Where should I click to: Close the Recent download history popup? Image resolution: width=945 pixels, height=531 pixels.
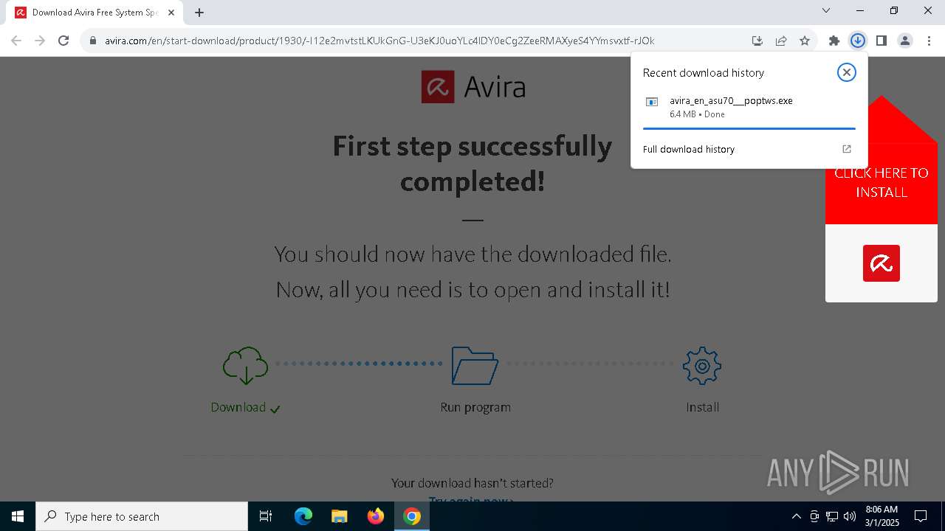coord(847,72)
